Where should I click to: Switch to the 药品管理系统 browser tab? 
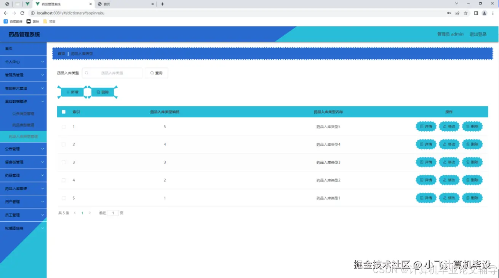point(64,4)
